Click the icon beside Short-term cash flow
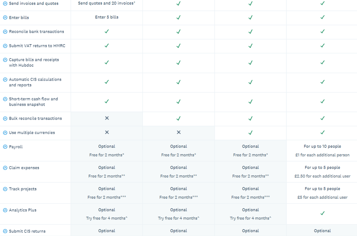The height and width of the screenshot is (236, 357). 5,99
